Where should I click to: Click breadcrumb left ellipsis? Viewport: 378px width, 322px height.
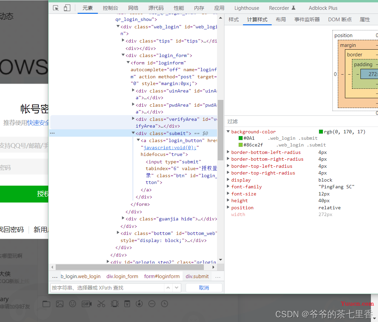[55, 277]
